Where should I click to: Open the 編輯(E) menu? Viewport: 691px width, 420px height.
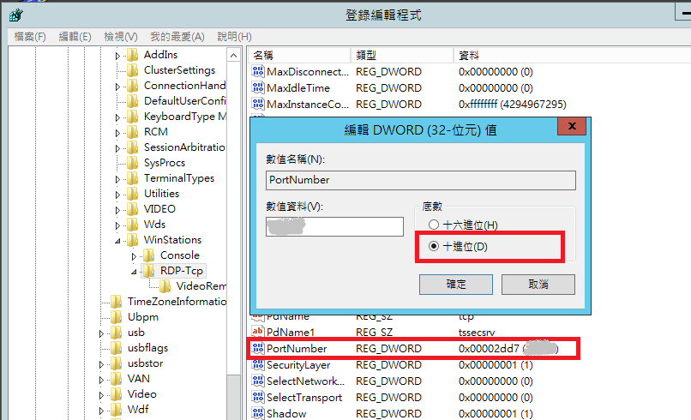click(75, 37)
